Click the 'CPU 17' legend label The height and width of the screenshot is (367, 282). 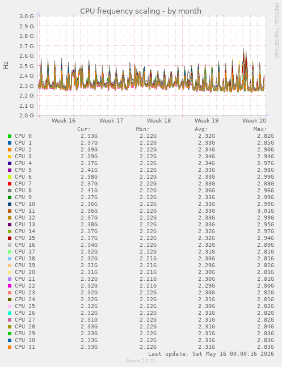[25, 252]
